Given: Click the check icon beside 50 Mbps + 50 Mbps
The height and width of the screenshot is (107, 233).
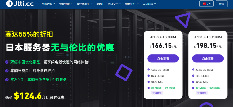Looking at the screenshot, I should [x=193, y=88].
